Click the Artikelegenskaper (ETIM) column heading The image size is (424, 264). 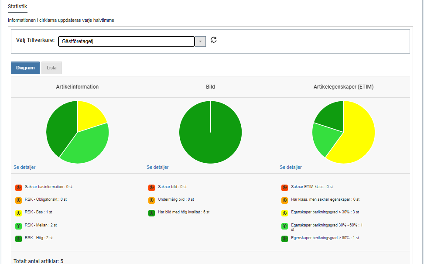(x=343, y=87)
